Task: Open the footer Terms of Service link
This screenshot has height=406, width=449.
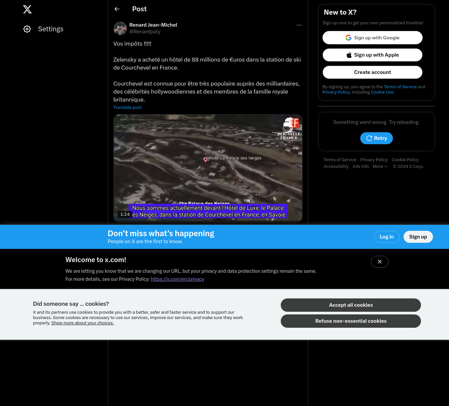Action: click(x=340, y=160)
